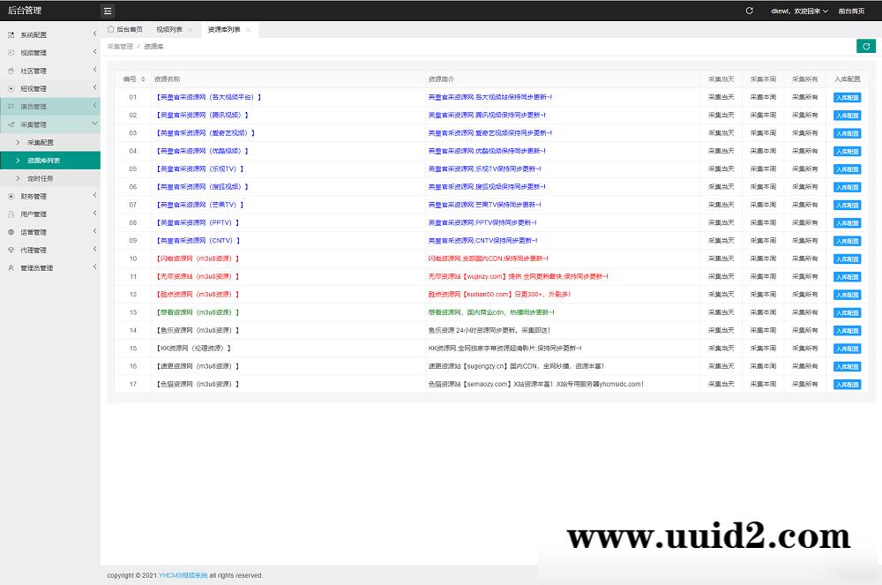Click home icon on 后台首页 tab
882x585 pixels.
tap(111, 29)
